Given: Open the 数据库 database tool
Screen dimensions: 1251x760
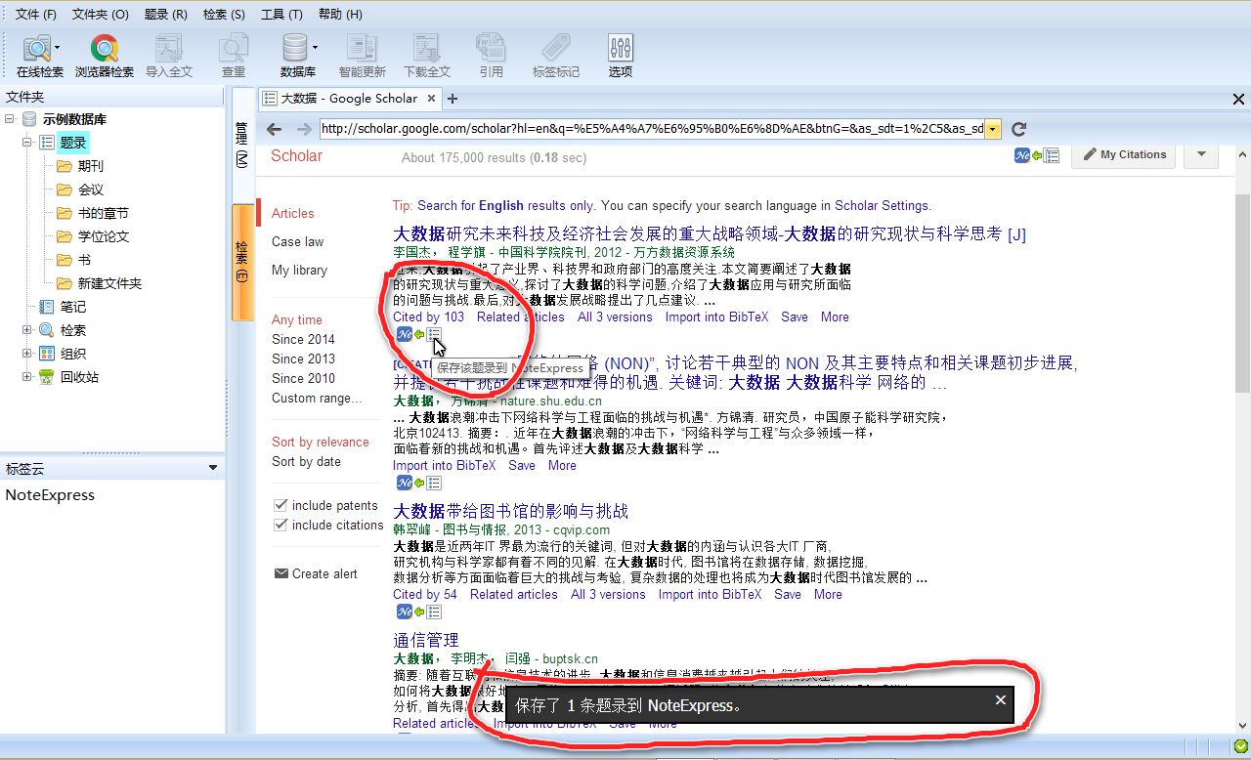Looking at the screenshot, I should (297, 57).
